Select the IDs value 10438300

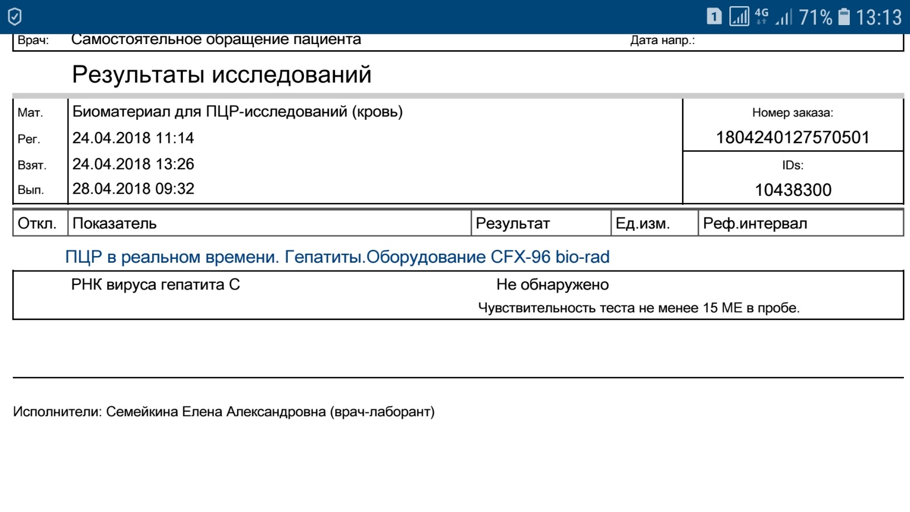coord(792,190)
